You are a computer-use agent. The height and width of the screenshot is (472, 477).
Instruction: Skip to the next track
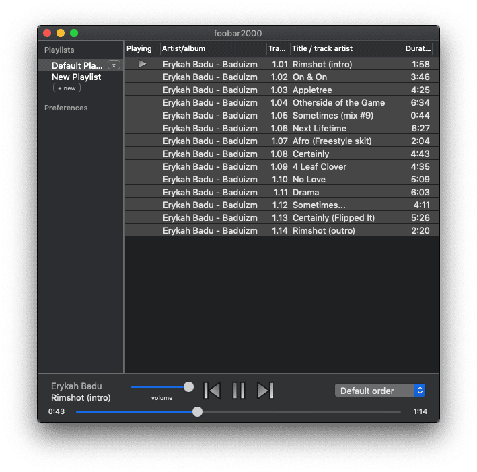pyautogui.click(x=266, y=391)
